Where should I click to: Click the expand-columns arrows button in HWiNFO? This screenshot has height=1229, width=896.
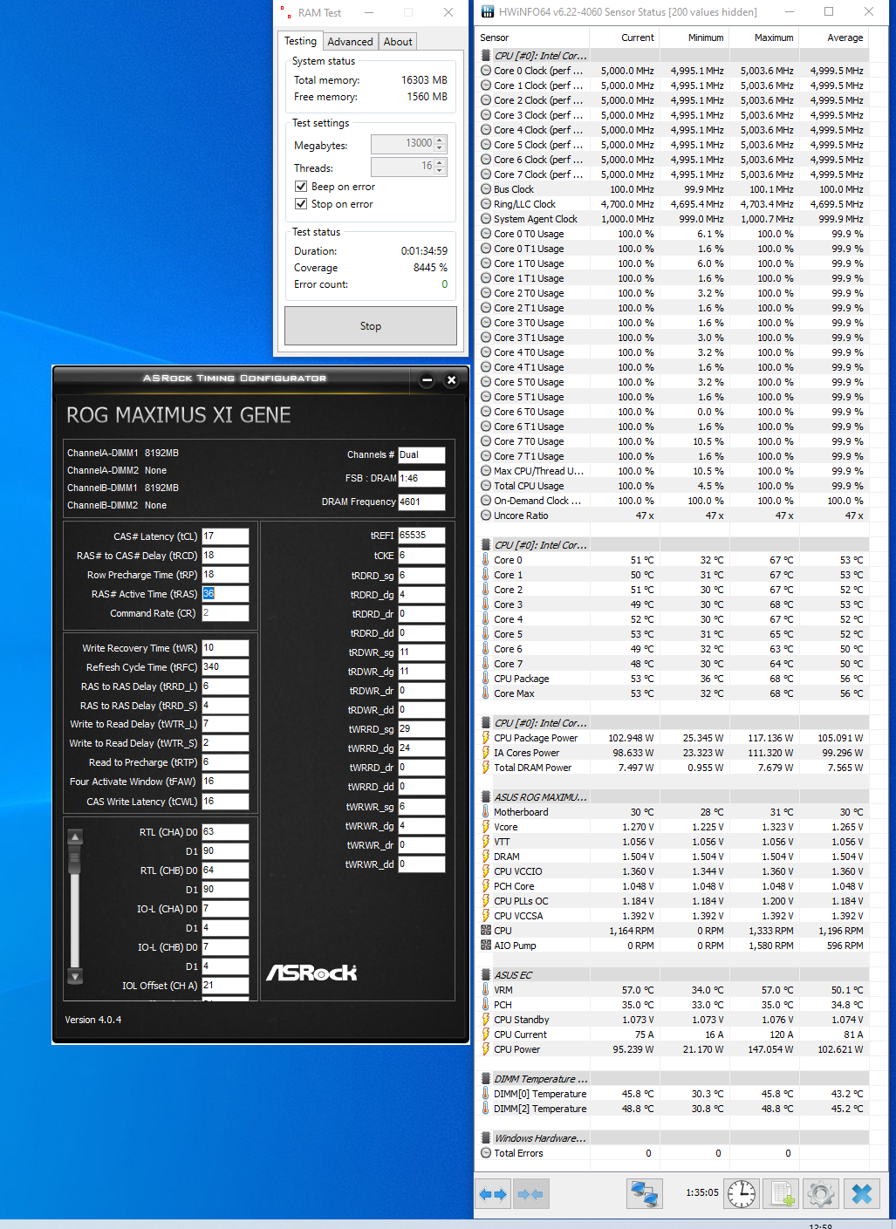tap(493, 1194)
